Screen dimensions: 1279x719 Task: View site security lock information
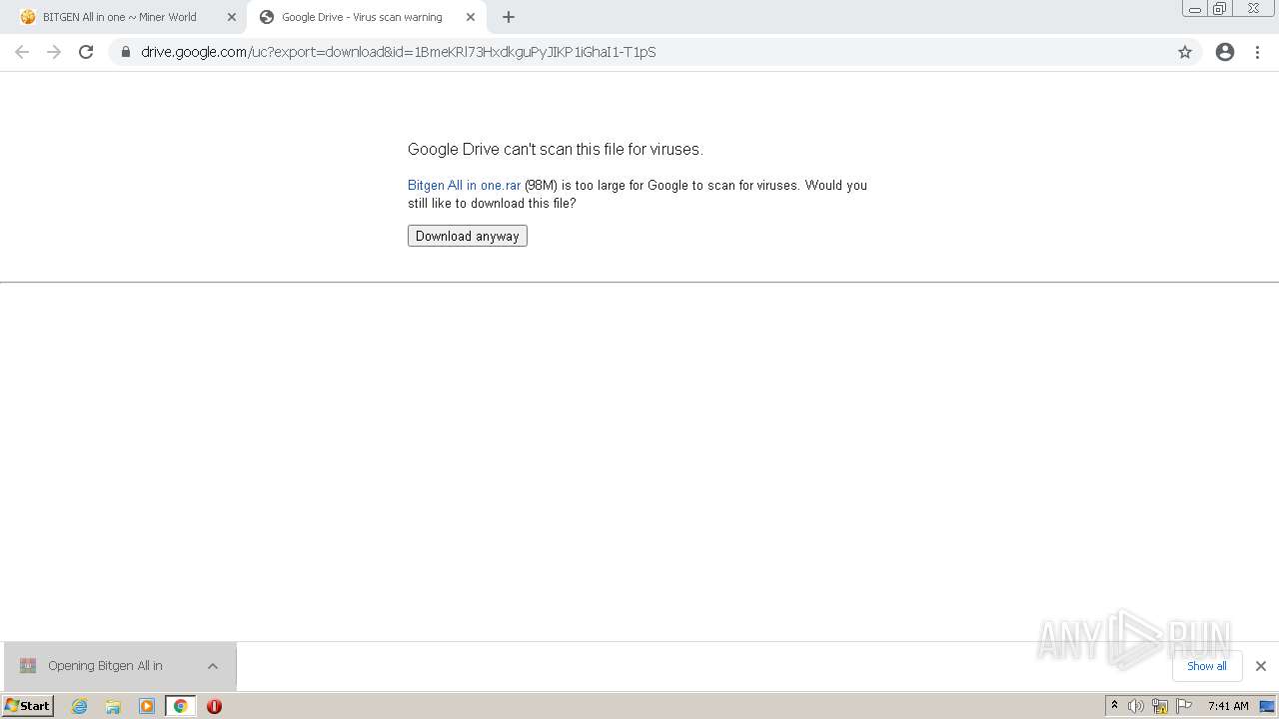125,52
